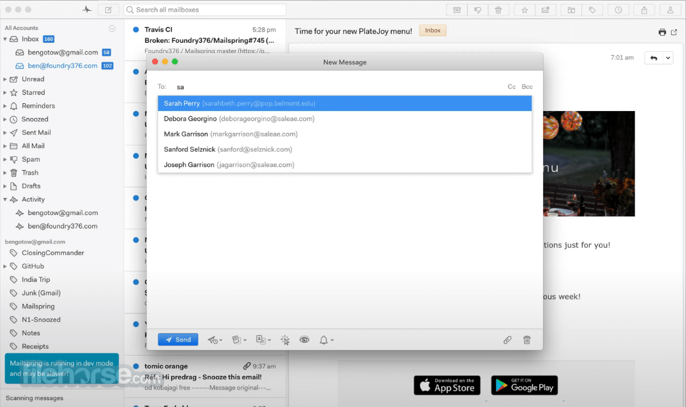Open the Sent Mail folder
The width and height of the screenshot is (686, 407).
[36, 132]
